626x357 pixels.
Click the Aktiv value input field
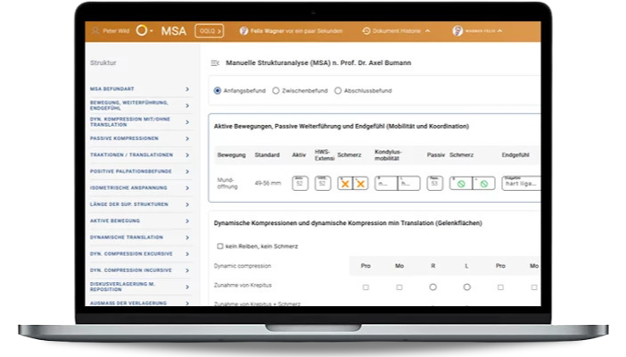tap(300, 184)
